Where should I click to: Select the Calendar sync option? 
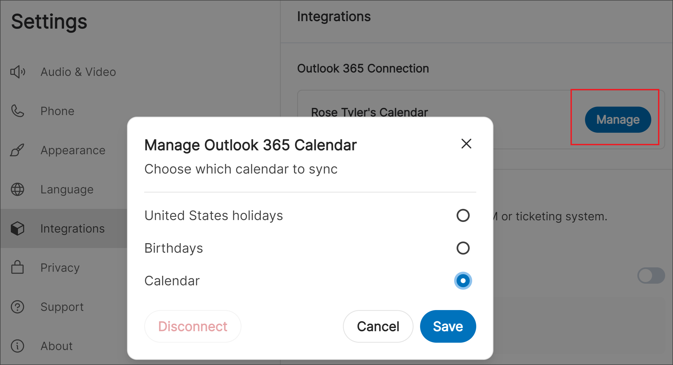coord(463,281)
